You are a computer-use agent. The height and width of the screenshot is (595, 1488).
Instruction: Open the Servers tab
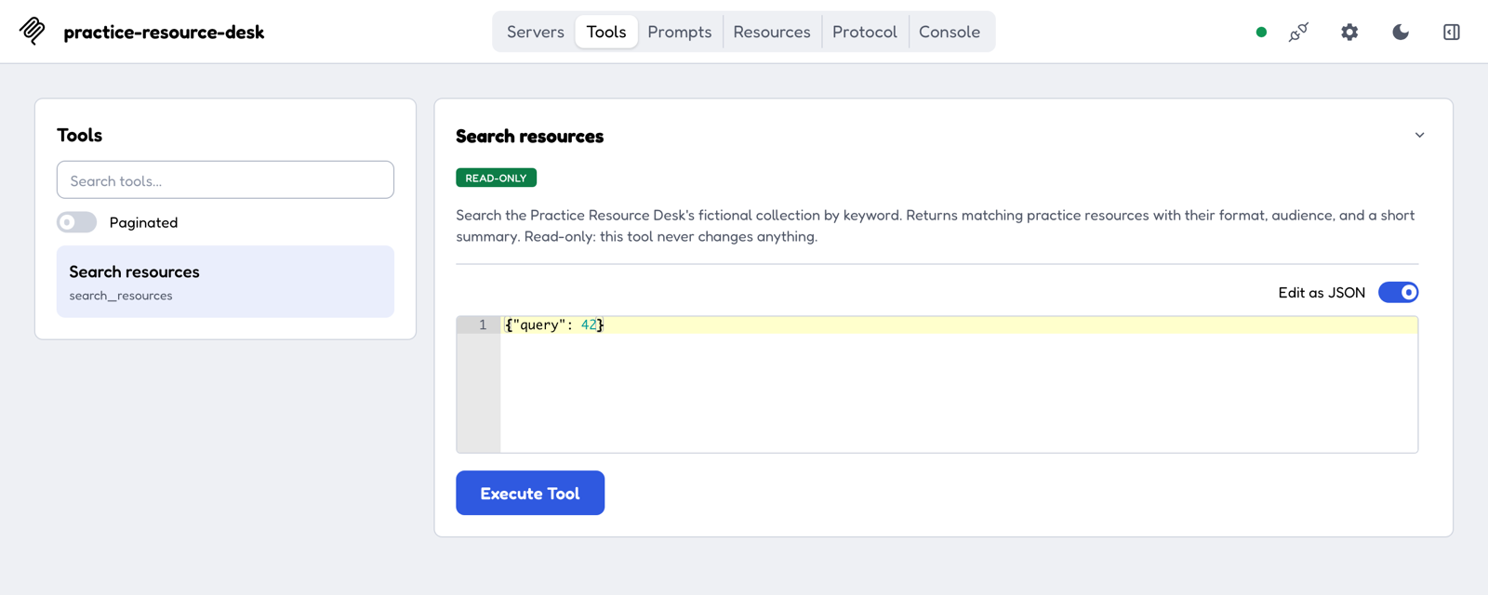tap(535, 32)
